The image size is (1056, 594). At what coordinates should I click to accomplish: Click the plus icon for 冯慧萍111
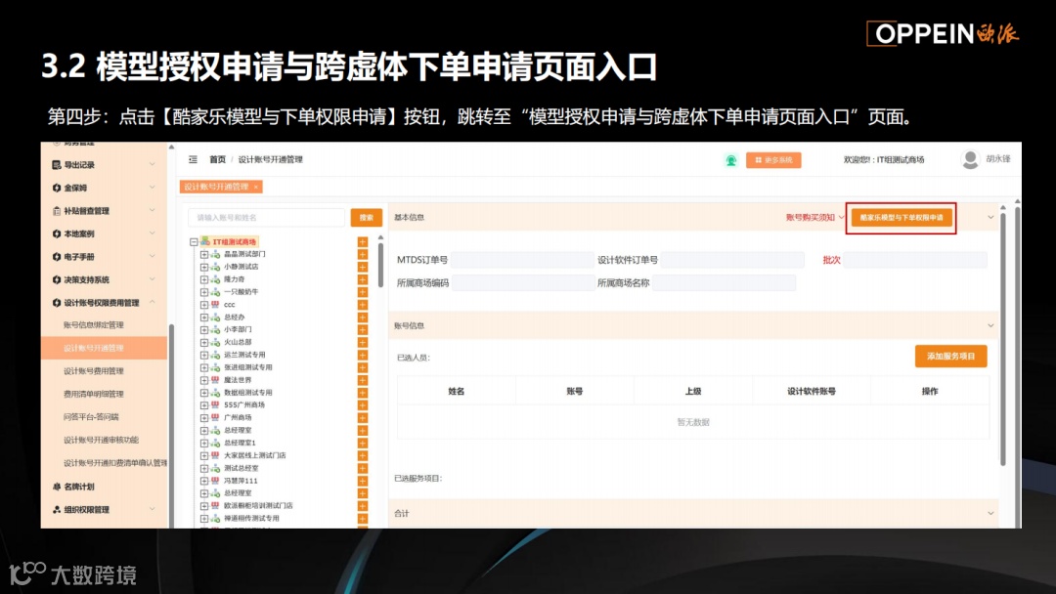363,481
